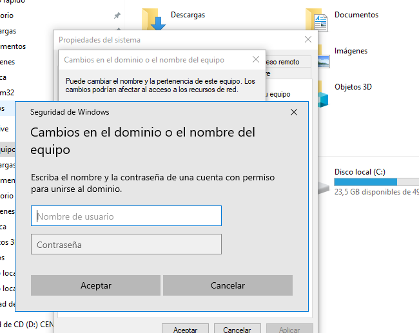
Task: Open the Imágenes folder icon
Action: [x=324, y=57]
